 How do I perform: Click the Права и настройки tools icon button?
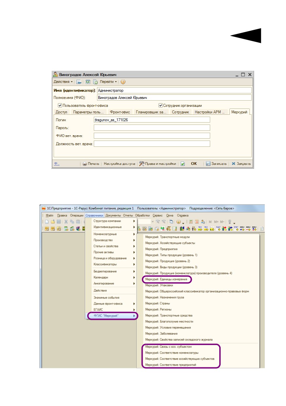pyautogui.click(x=142, y=164)
